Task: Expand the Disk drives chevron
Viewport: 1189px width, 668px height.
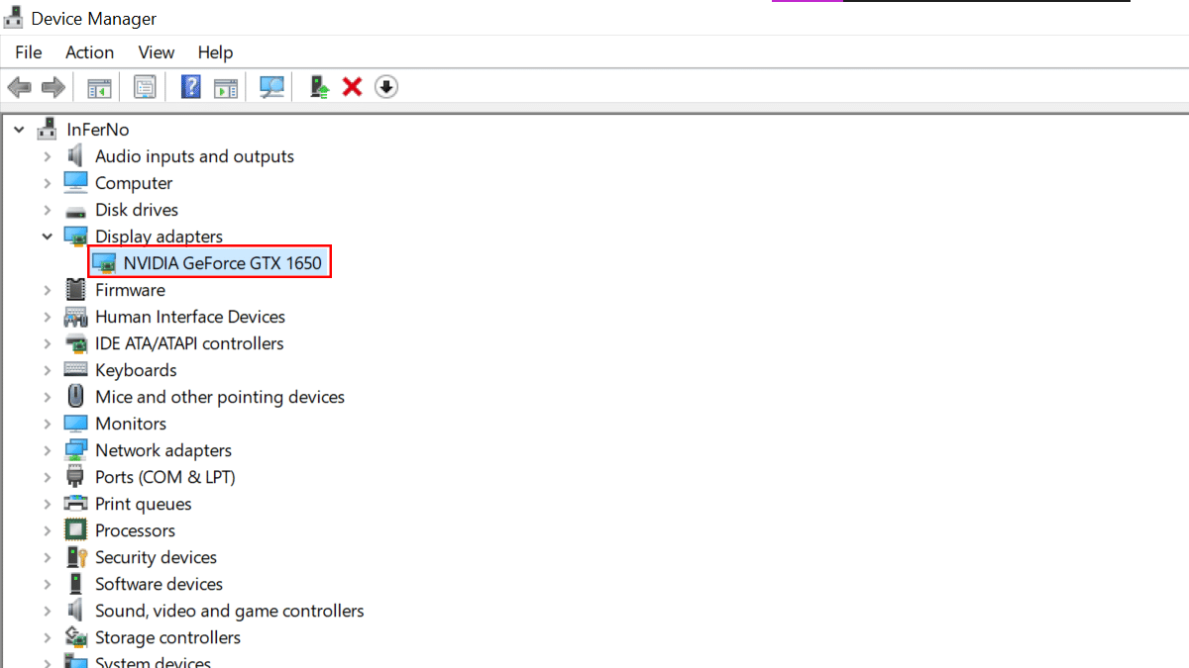Action: (x=47, y=210)
